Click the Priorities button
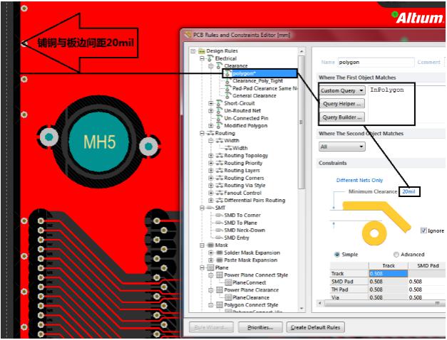Image resolution: width=447 pixels, height=340 pixels. point(260,327)
